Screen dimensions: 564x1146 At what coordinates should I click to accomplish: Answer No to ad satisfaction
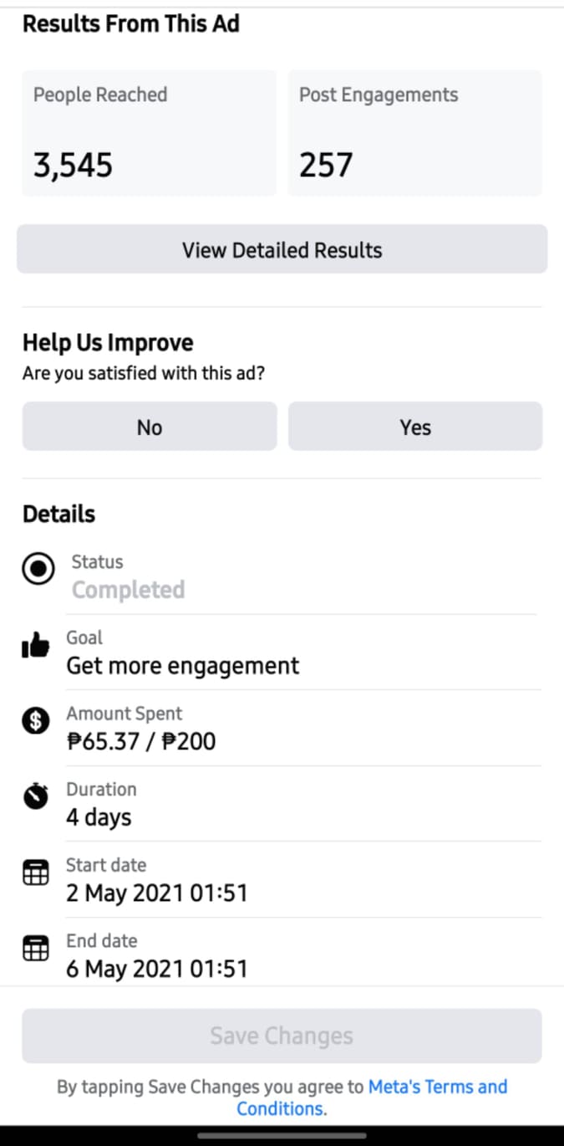[150, 427]
